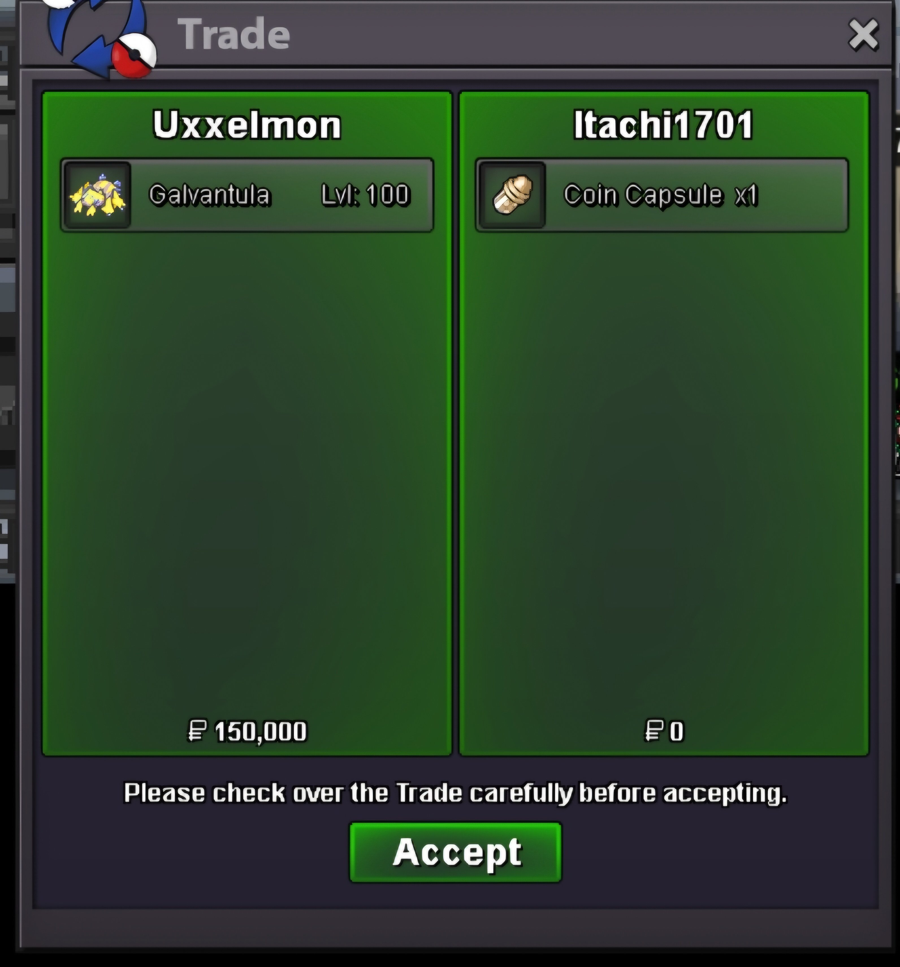This screenshot has width=900, height=967.
Task: Click empty space in Itachi1701's offer panel
Action: pyautogui.click(x=664, y=462)
